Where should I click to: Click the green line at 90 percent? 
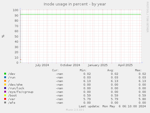[x=81, y=14]
